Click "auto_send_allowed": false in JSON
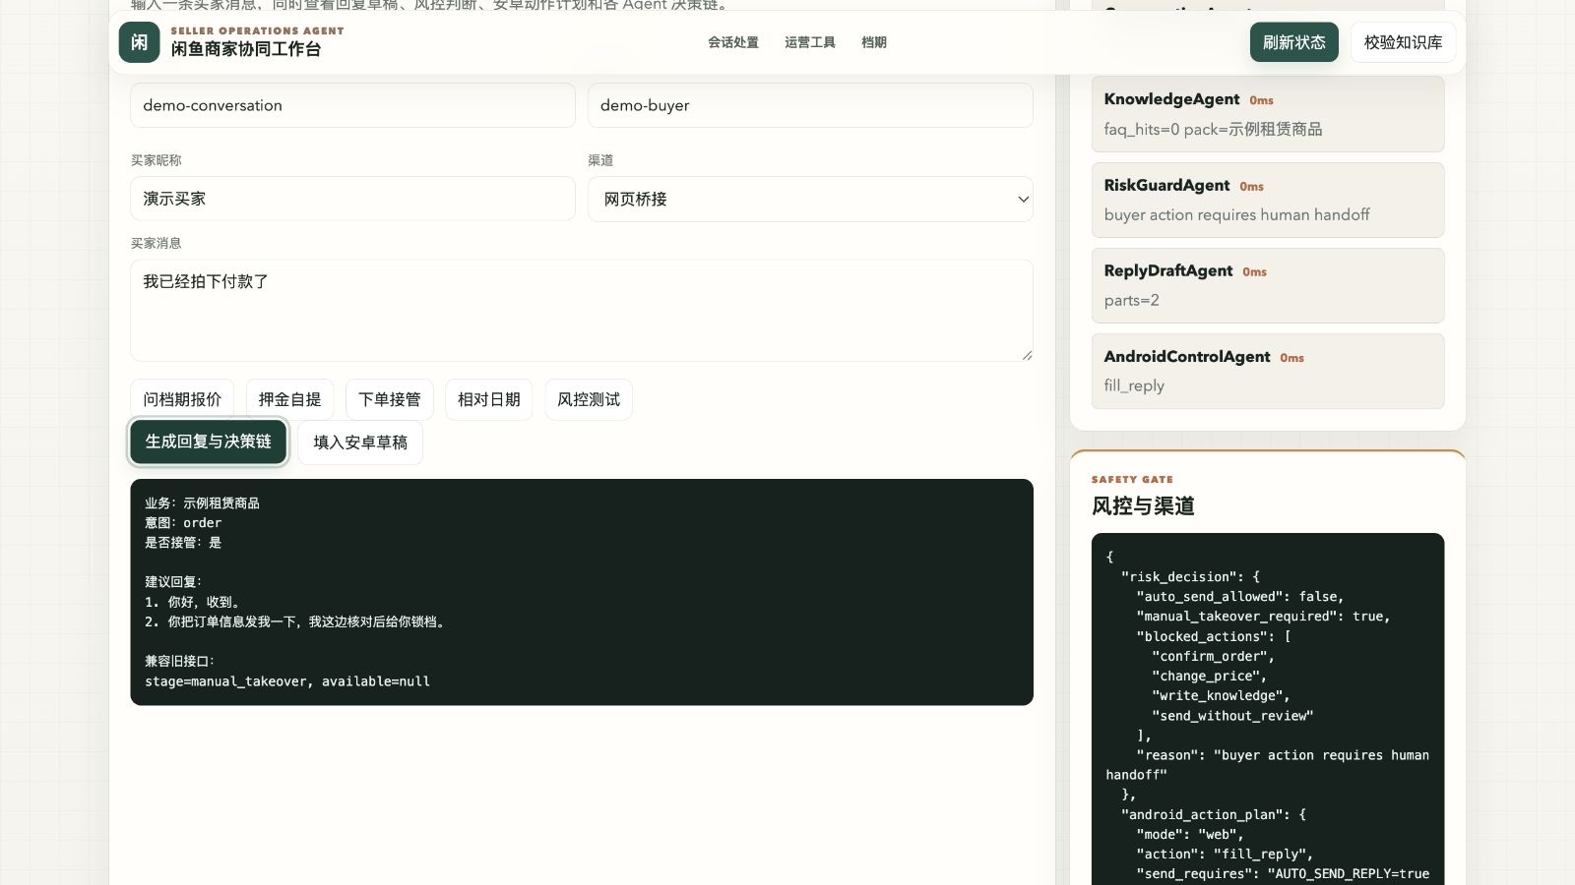The image size is (1575, 885). pyautogui.click(x=1240, y=597)
